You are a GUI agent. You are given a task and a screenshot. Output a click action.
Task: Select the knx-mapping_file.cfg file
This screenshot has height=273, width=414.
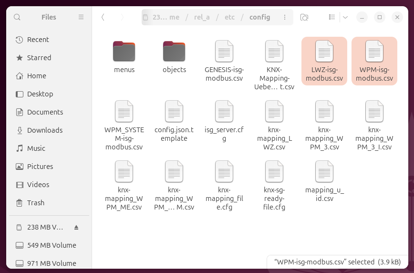224,185
